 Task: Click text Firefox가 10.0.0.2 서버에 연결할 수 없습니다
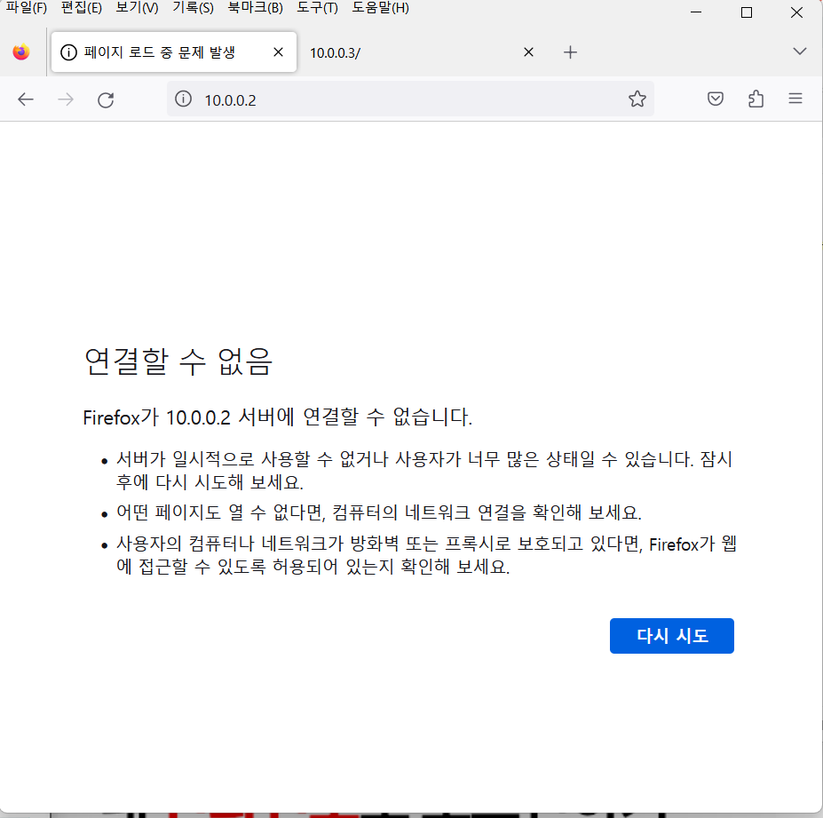pos(278,417)
